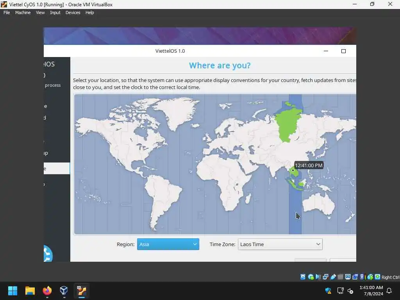
Task: Click the VirtualBox title bar app icon
Action: pyautogui.click(x=4, y=4)
